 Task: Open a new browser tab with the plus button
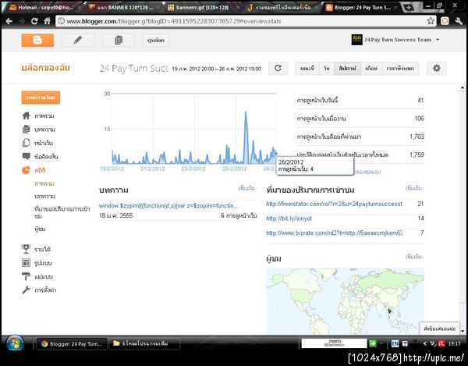tap(409, 8)
